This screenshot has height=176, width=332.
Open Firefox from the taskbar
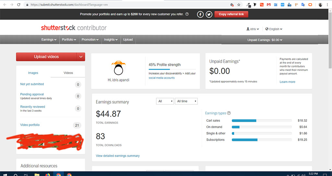pyautogui.click(x=48, y=175)
